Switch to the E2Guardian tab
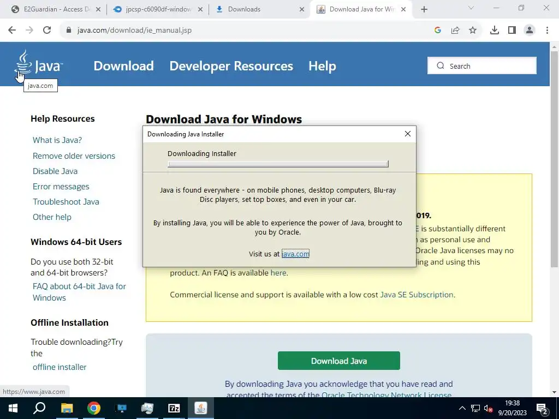The width and height of the screenshot is (559, 419). pos(52,9)
